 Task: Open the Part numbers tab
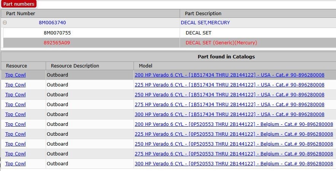tap(19, 4)
